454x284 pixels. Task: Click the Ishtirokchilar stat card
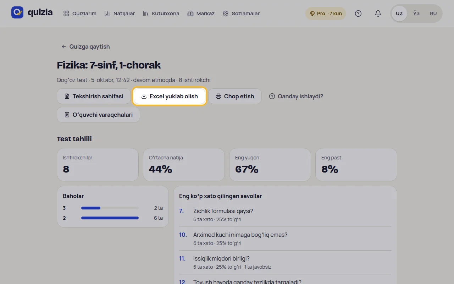(x=98, y=165)
